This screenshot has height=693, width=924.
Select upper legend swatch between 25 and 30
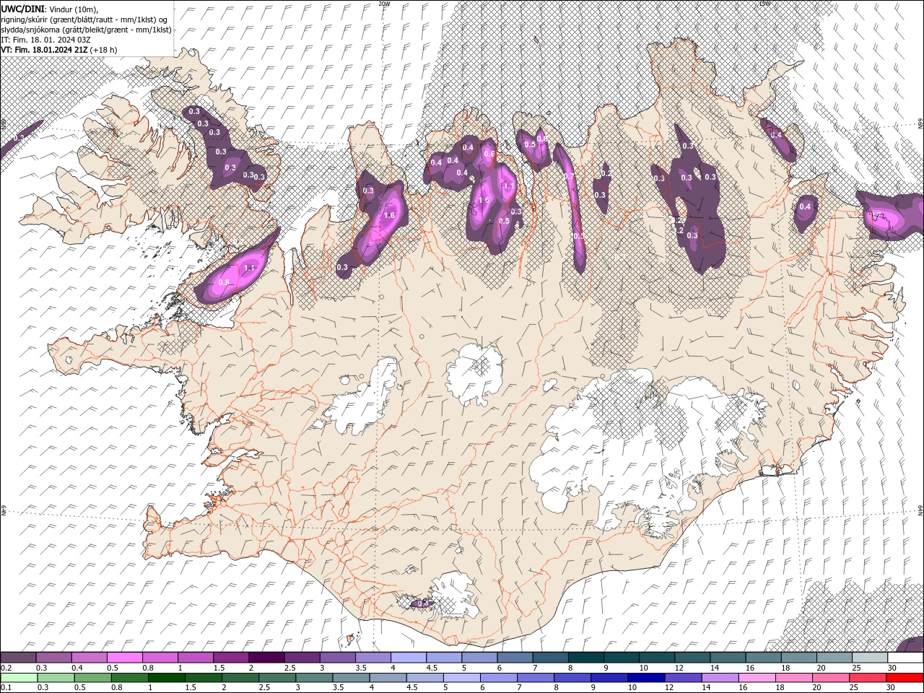(x=869, y=658)
